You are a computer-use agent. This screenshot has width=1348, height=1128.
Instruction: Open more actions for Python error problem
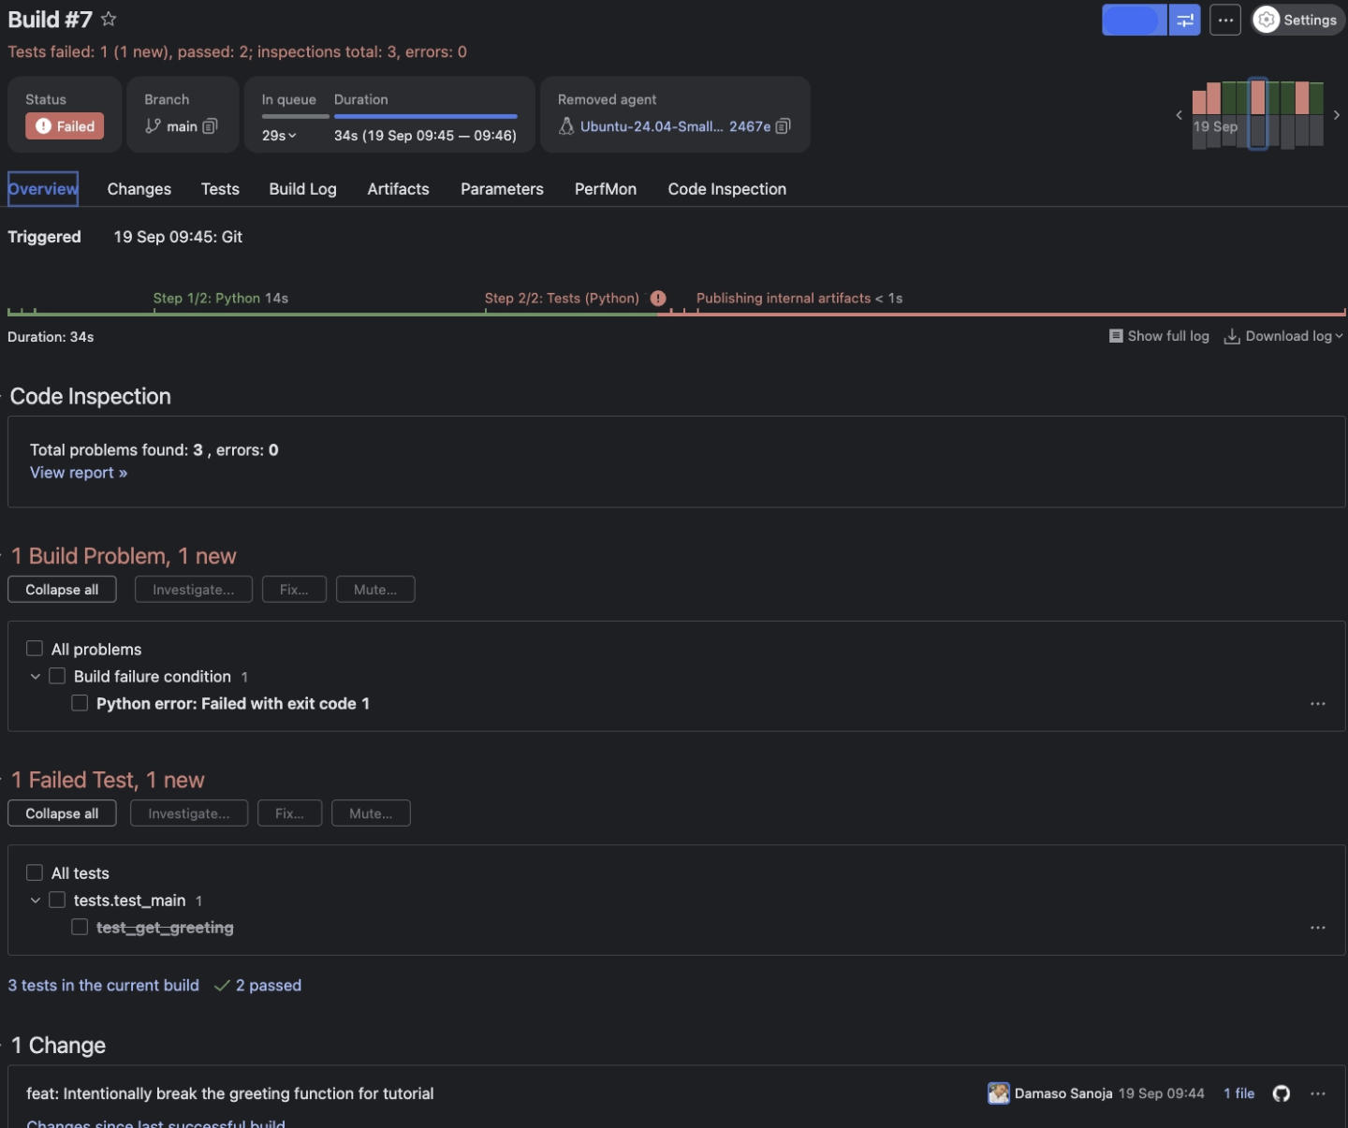[1318, 704]
